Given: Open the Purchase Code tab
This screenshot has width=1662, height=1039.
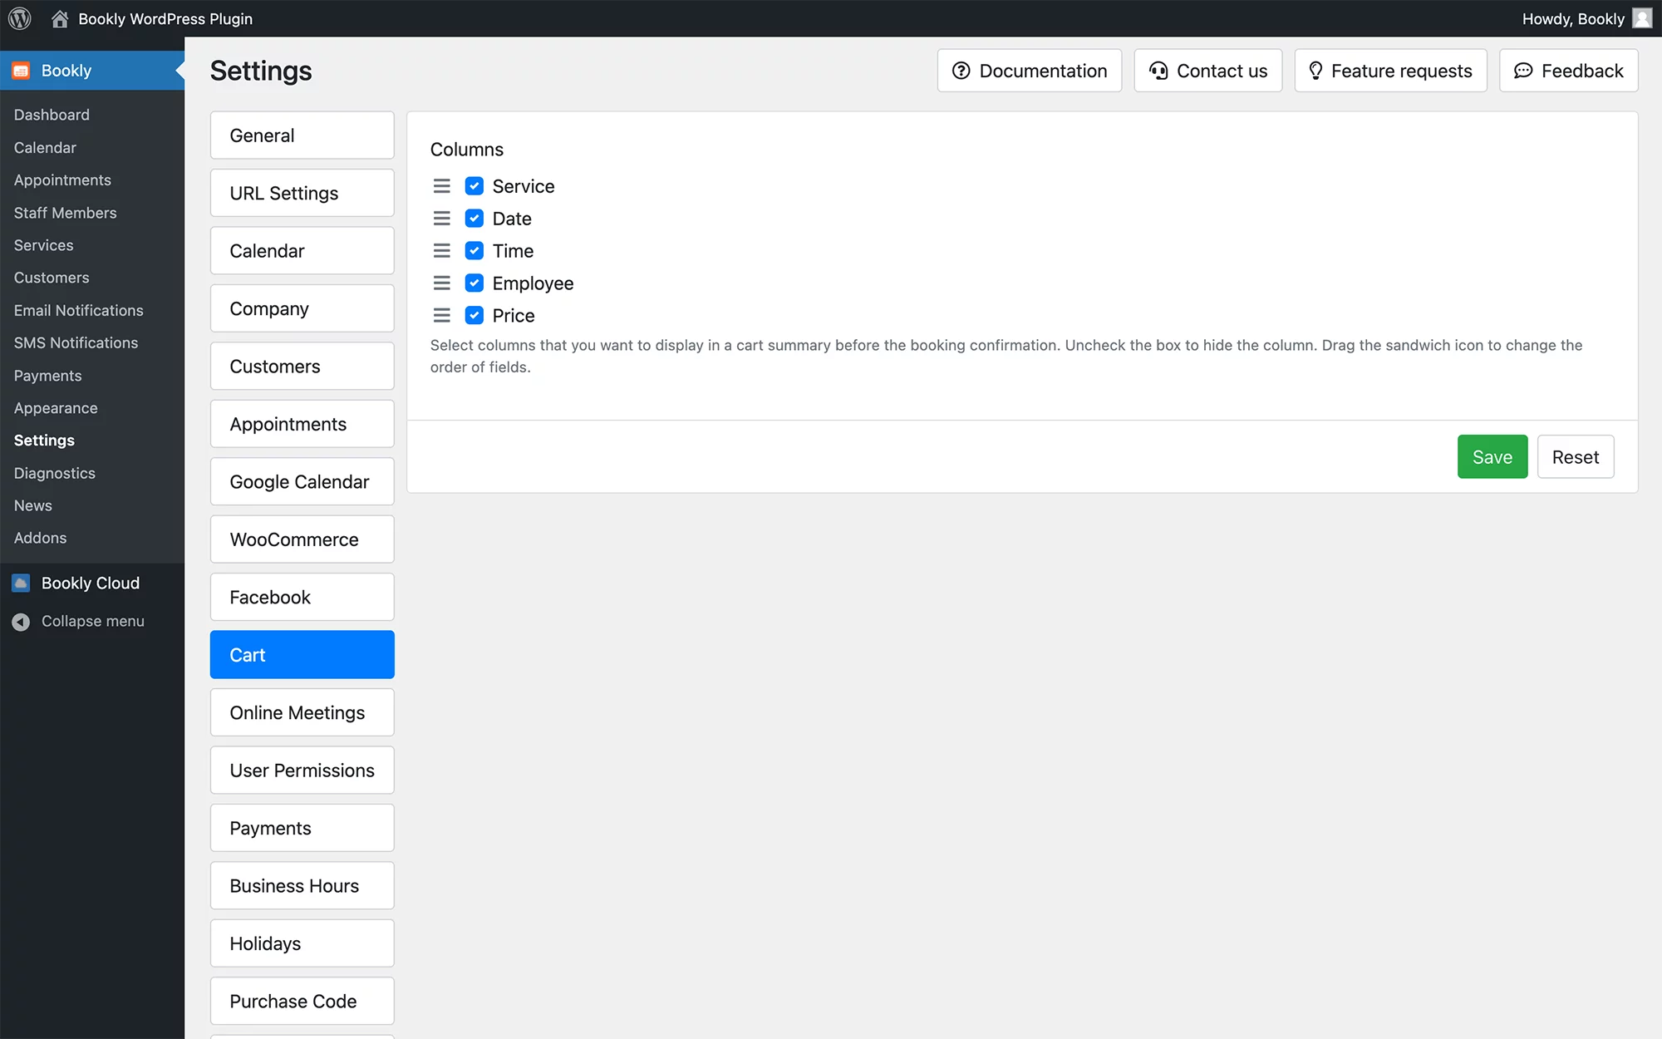Looking at the screenshot, I should click(x=302, y=1002).
